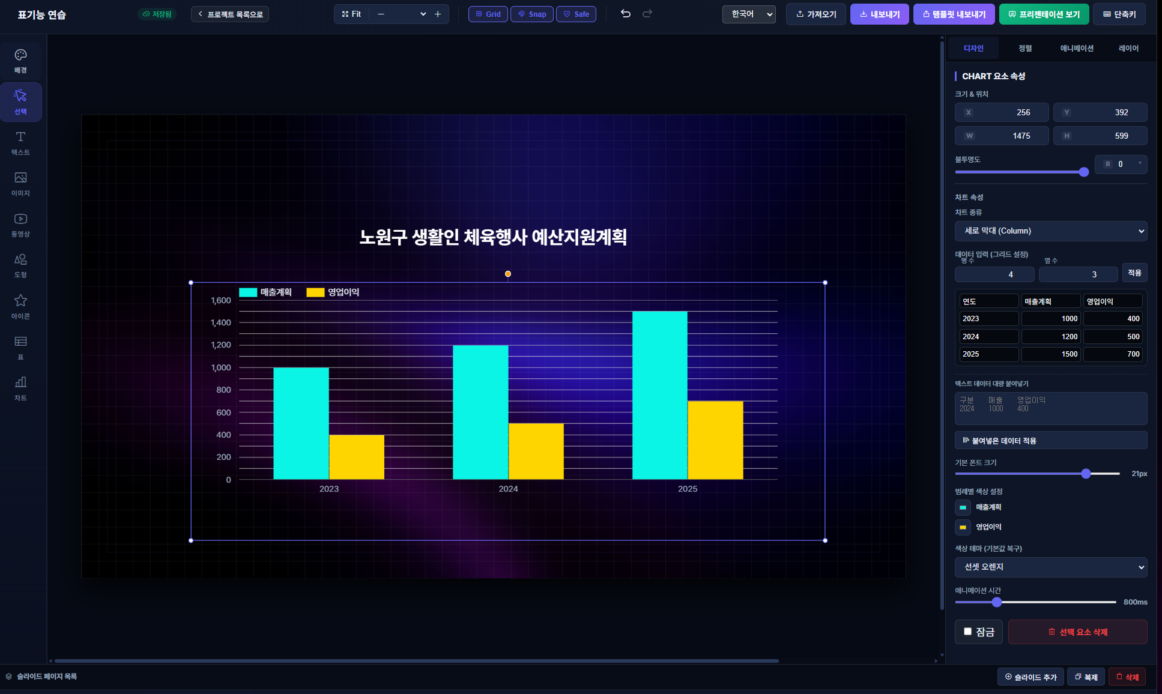Image resolution: width=1162 pixels, height=694 pixels.
Task: Click the W width input field
Action: click(x=1002, y=136)
